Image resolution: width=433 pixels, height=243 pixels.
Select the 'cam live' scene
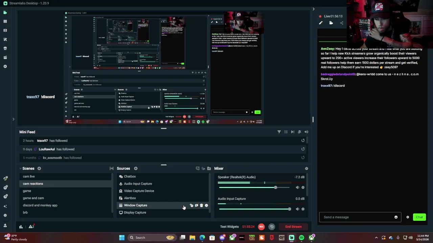(66, 177)
